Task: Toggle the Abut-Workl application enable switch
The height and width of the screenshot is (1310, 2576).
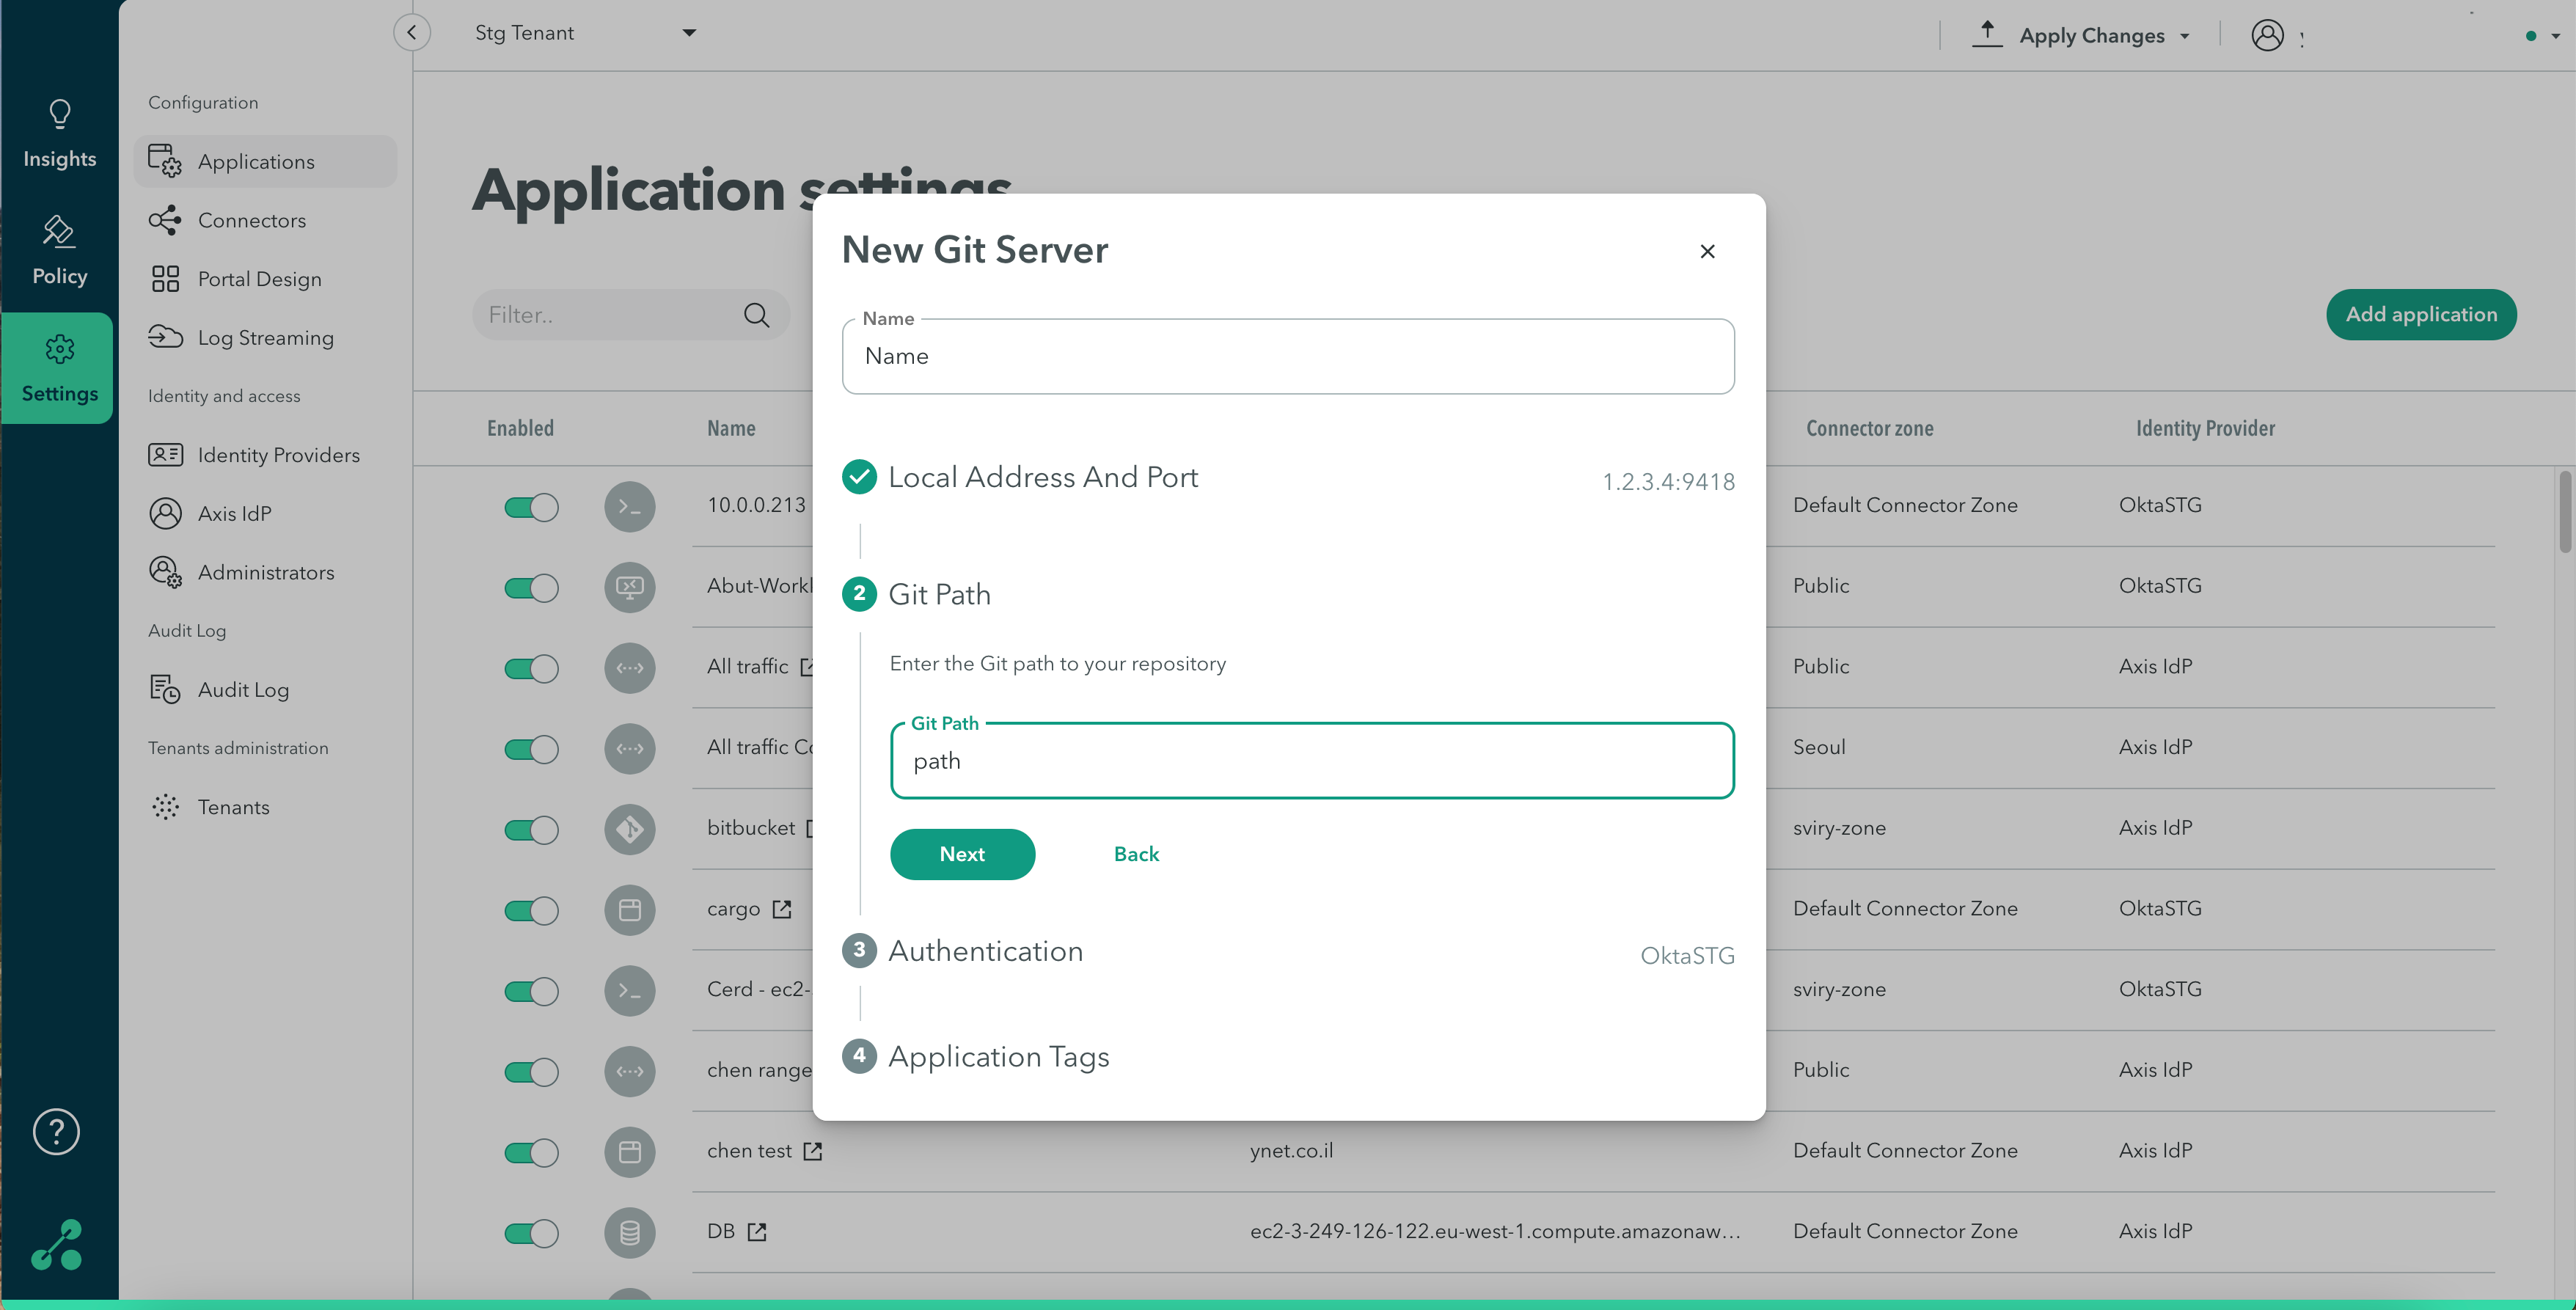Action: [530, 585]
